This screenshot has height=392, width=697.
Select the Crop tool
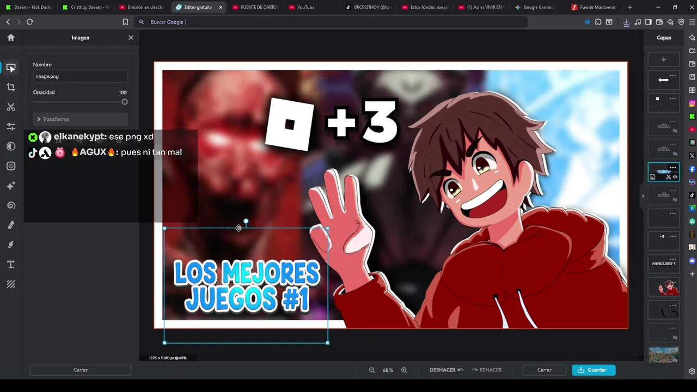point(11,87)
